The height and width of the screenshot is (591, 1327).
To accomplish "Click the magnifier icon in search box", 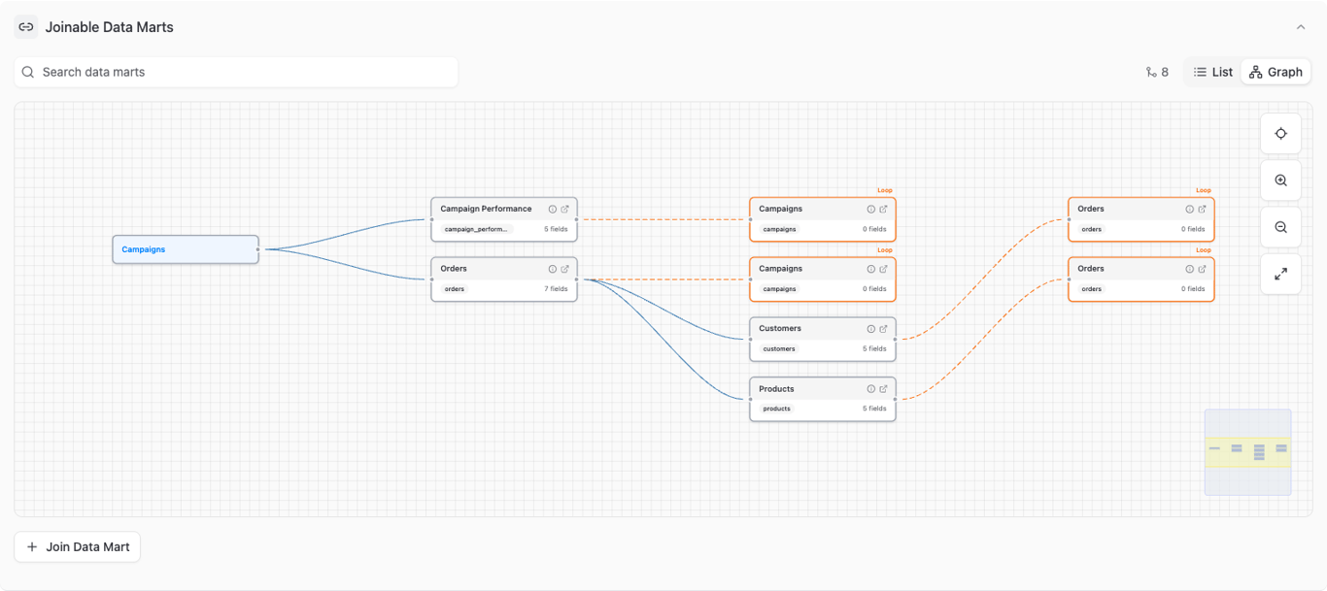I will coord(28,72).
